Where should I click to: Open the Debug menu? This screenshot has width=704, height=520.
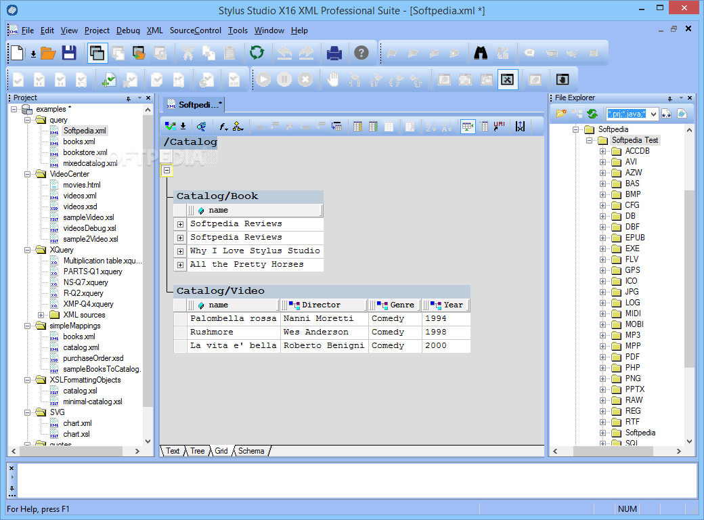(128, 30)
